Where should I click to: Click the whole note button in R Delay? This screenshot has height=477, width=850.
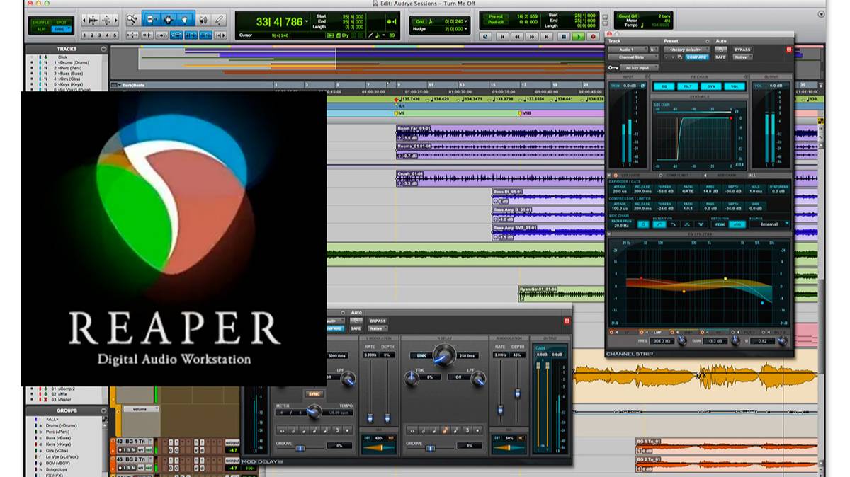[x=412, y=430]
